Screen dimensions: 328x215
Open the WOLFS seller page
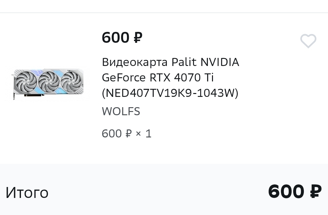[121, 111]
